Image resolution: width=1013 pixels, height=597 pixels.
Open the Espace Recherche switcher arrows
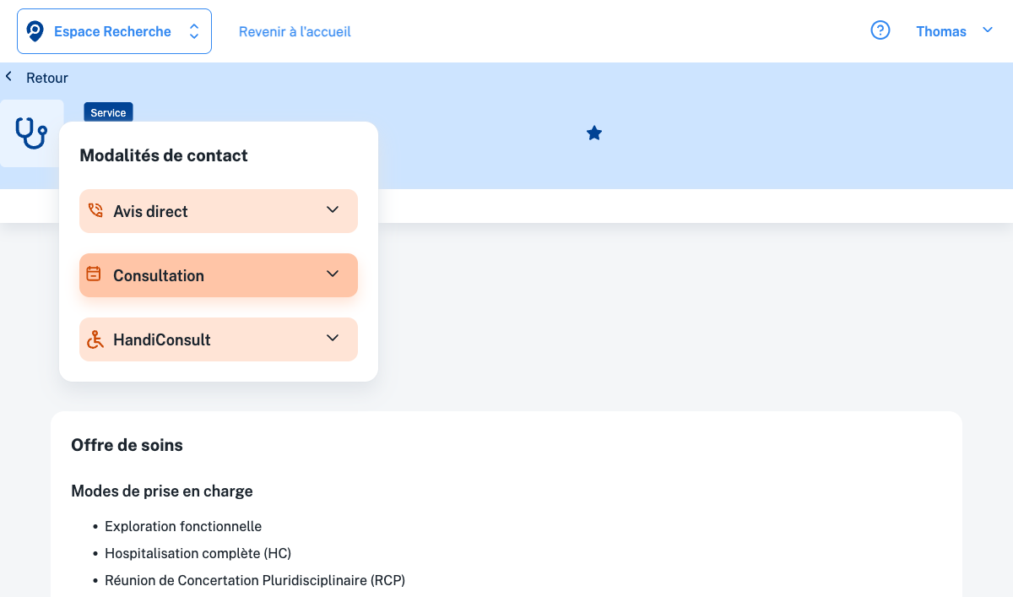[194, 32]
